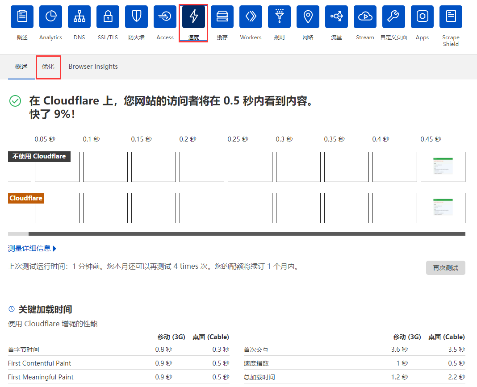This screenshot has width=477, height=387.
Task: Open the Apps hexagon icon
Action: [422, 17]
